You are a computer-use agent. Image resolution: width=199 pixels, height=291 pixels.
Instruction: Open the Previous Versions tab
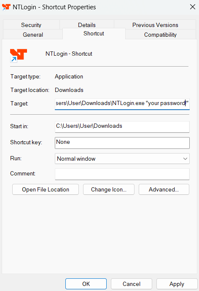coord(155,25)
